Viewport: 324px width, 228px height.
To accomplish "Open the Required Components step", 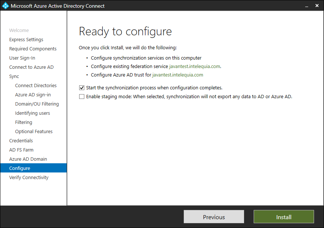I will [33, 49].
